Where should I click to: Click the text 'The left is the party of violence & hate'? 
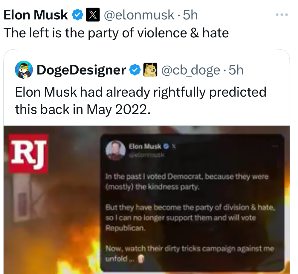click(x=116, y=33)
